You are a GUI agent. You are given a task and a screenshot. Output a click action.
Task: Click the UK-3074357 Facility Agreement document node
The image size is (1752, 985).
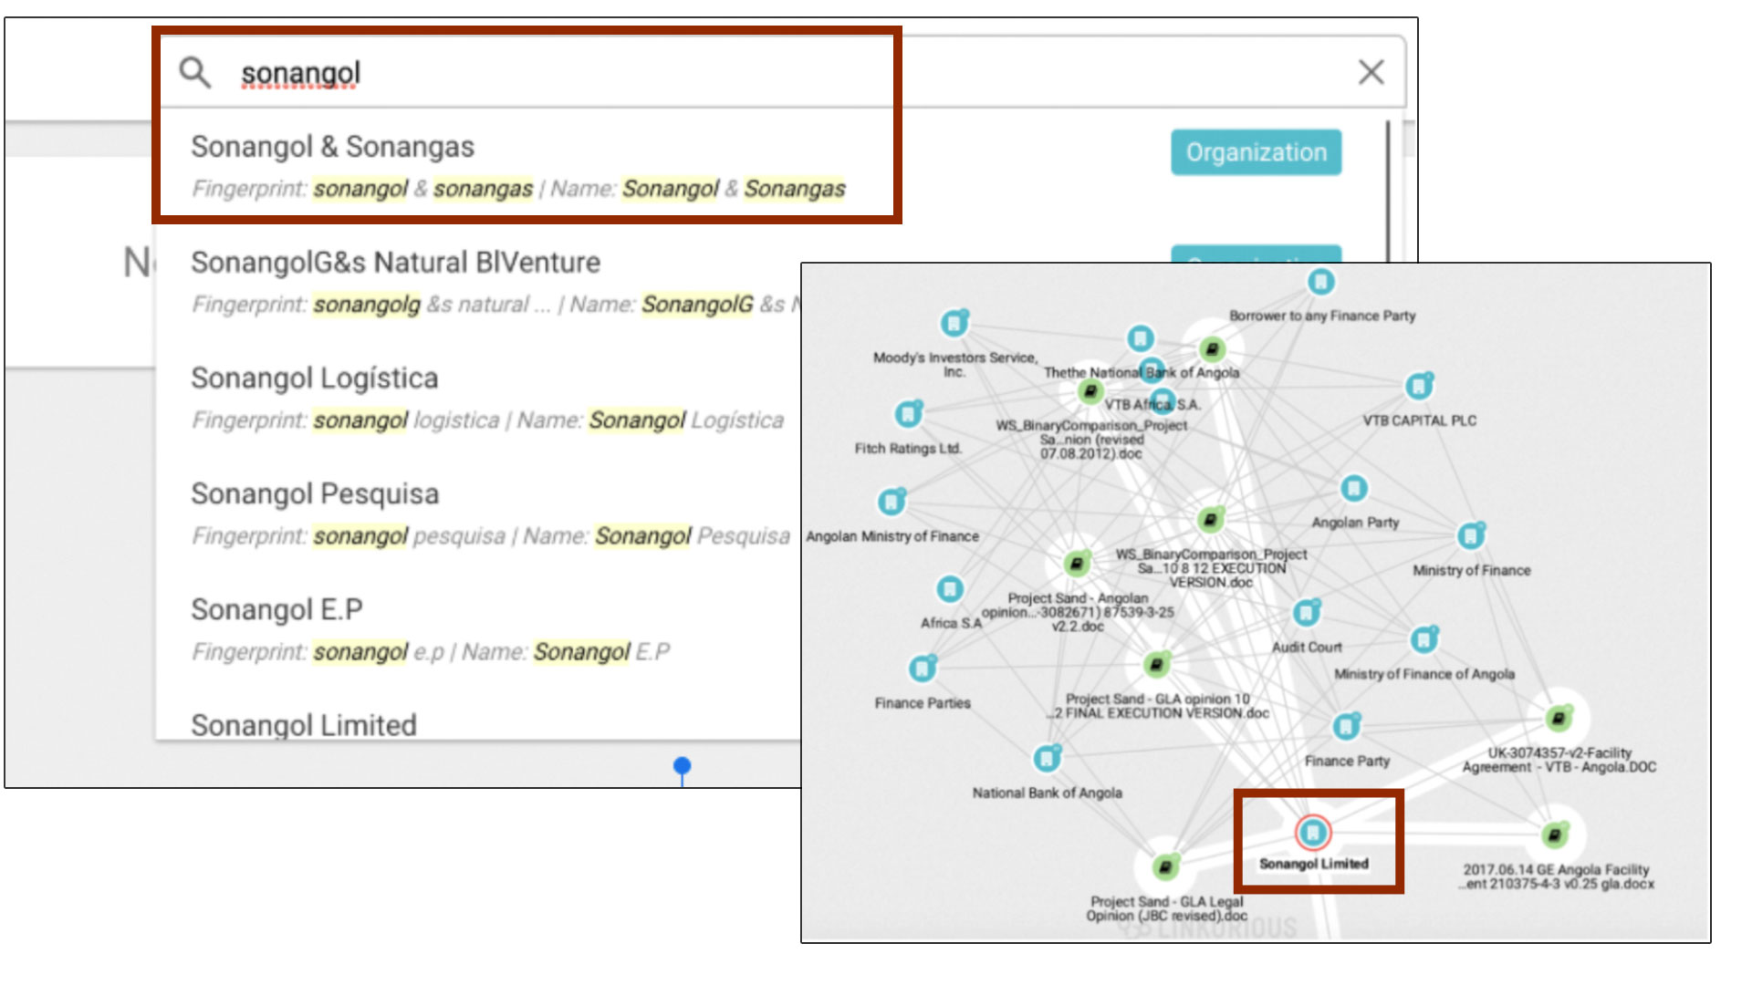click(x=1559, y=719)
